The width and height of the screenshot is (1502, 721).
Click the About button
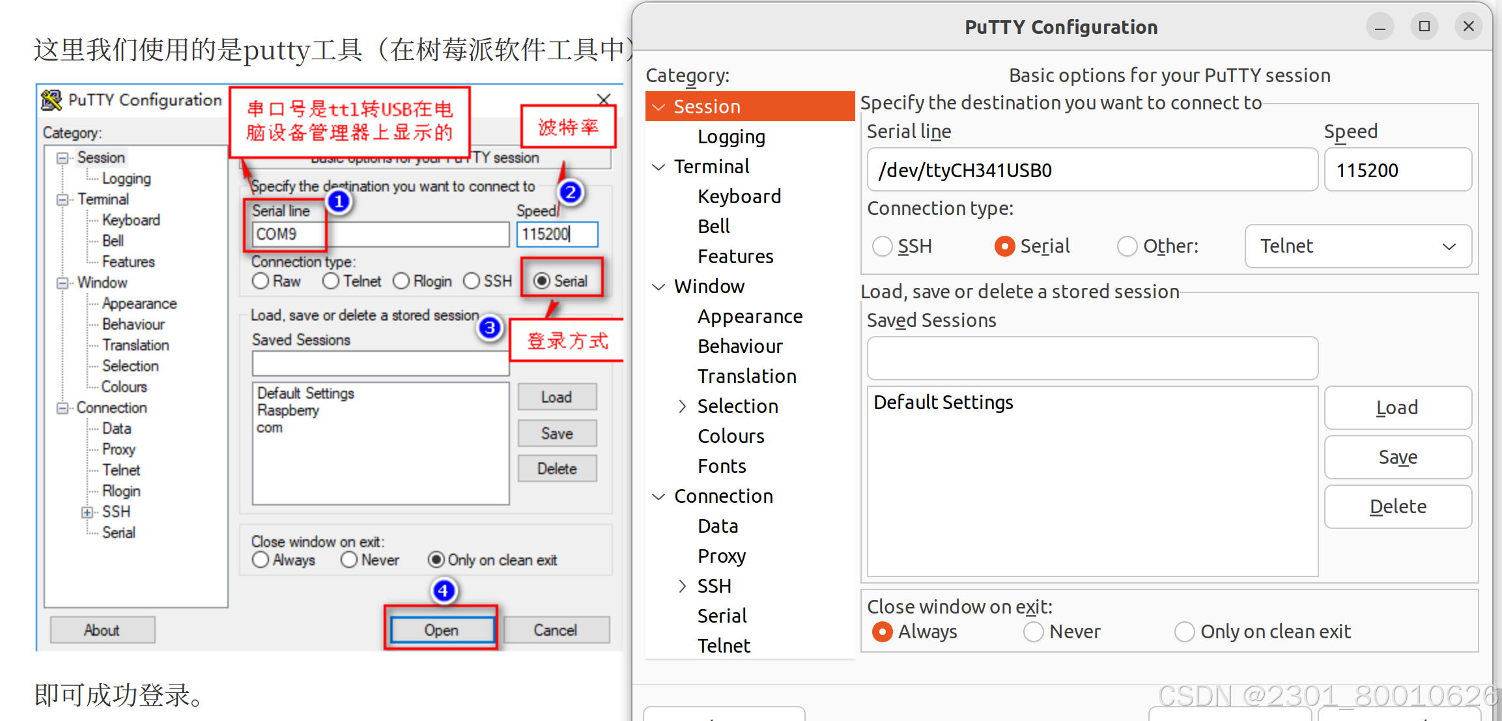102,629
